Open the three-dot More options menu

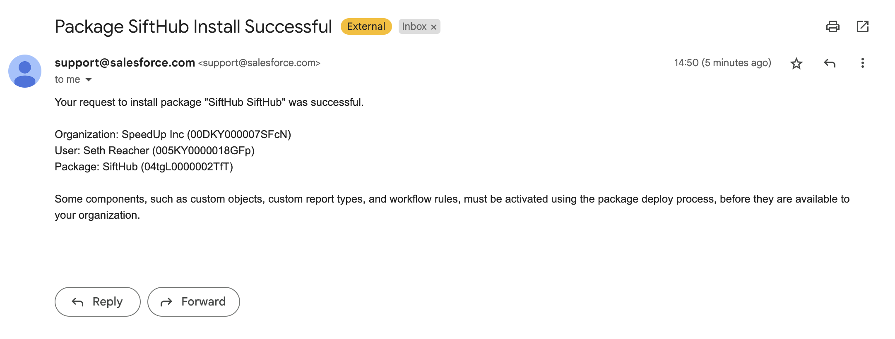click(x=862, y=63)
